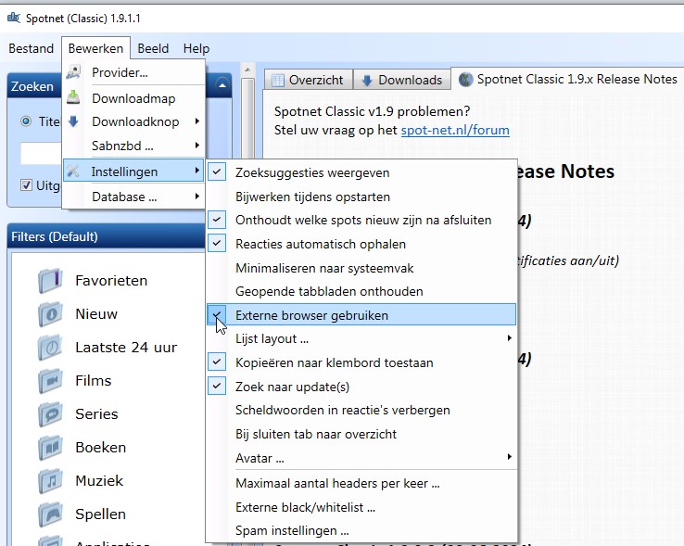This screenshot has height=546, width=684.
Task: Click the search text input field
Action: [42, 153]
